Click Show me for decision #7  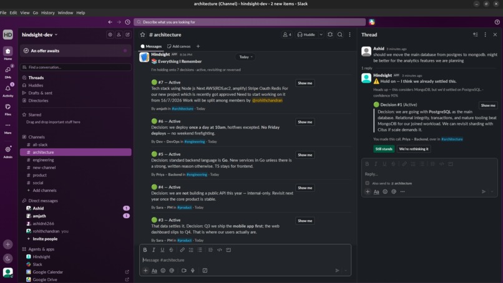click(x=305, y=83)
